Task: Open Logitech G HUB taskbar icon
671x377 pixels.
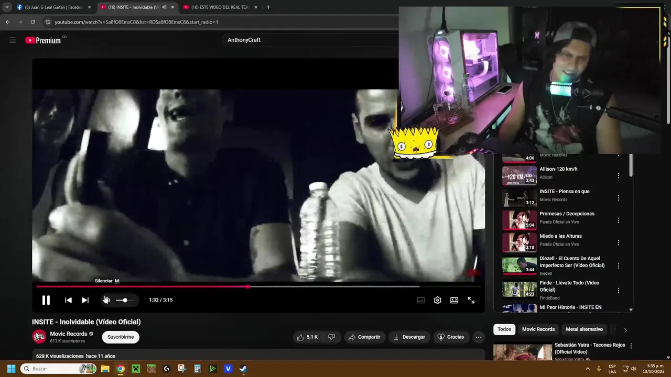Action: [x=167, y=369]
